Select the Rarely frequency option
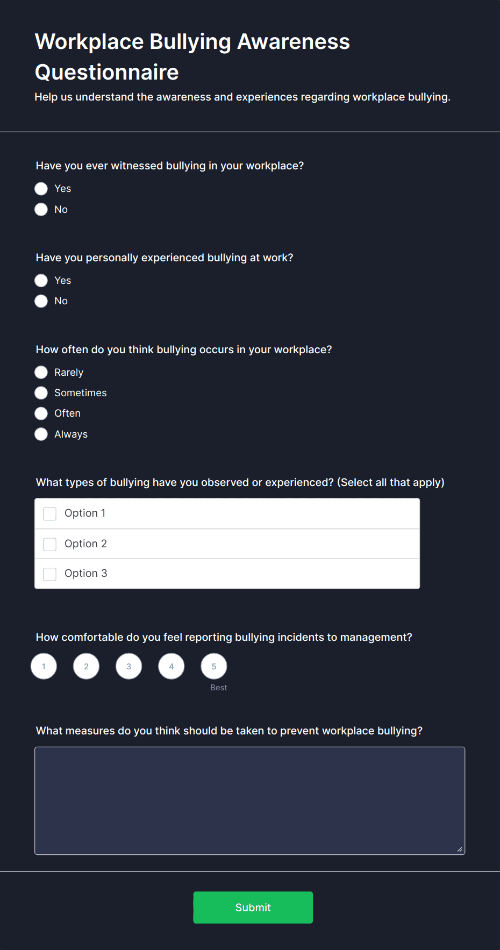Image resolution: width=500 pixels, height=950 pixels. click(41, 373)
